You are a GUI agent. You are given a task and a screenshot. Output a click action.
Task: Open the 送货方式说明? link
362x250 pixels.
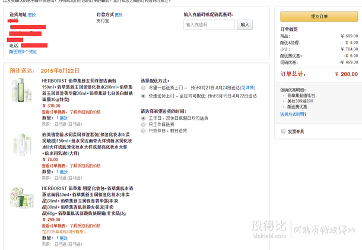tap(293, 114)
